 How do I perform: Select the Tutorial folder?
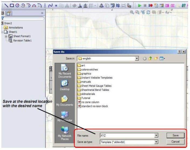pos(84,98)
